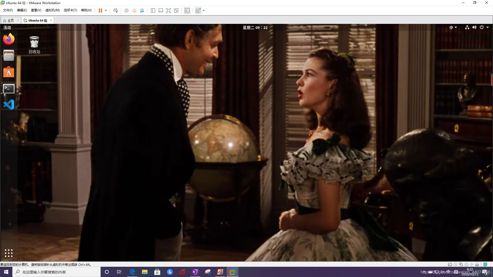Click the printer device status icon
Viewport: 493px width, 277px height.
[x=466, y=264]
